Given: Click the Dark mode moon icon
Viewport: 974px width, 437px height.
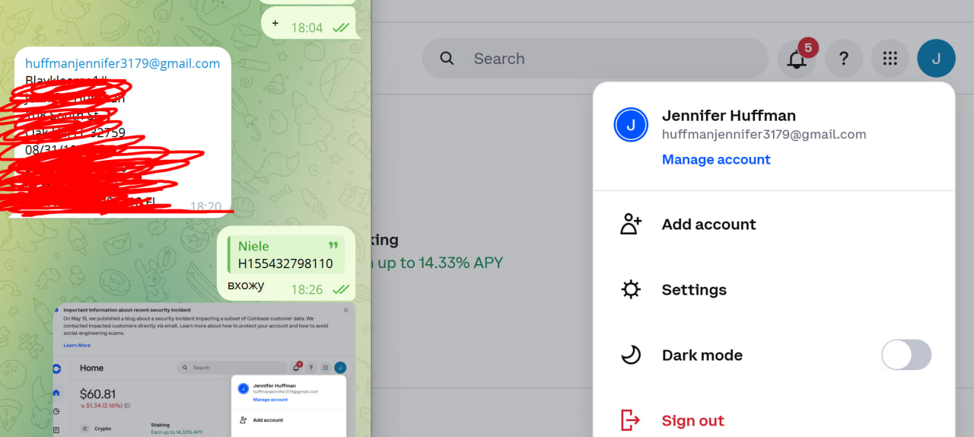Looking at the screenshot, I should click(631, 355).
